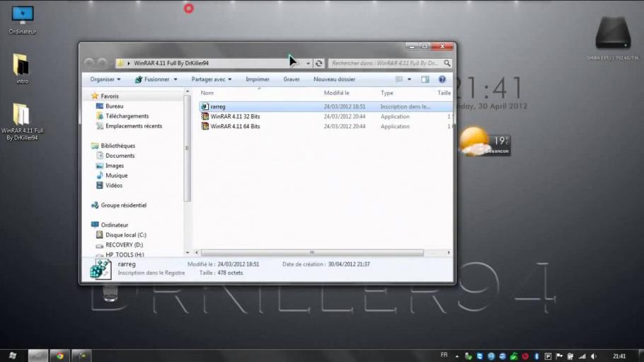This screenshot has height=362, width=644.
Task: Open the volume speaker tray icon
Action: tap(594, 356)
